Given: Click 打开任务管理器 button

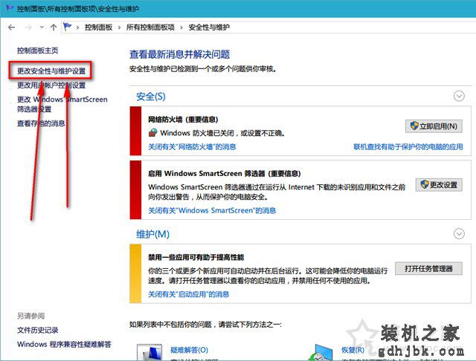Looking at the screenshot, I should coord(428,269).
